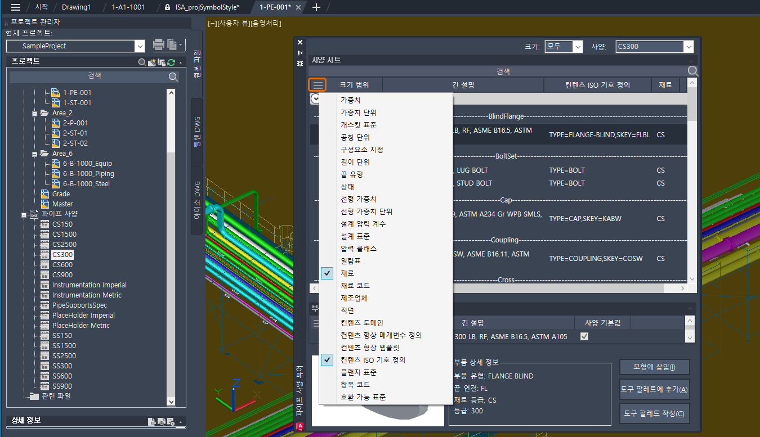Viewport: 760px width, 437px height.
Task: Click the 도구 팔레트에 추가 button
Action: [655, 390]
